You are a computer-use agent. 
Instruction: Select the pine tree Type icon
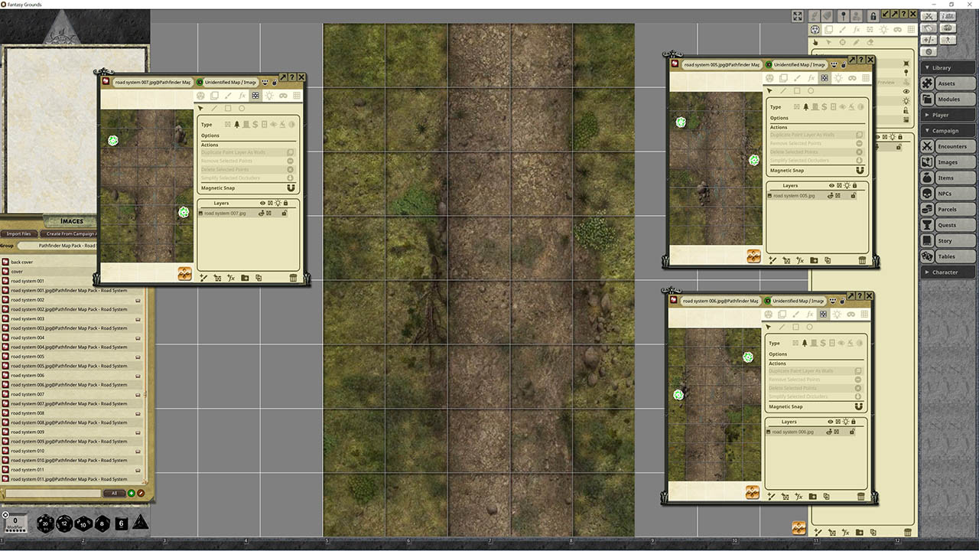pyautogui.click(x=236, y=124)
